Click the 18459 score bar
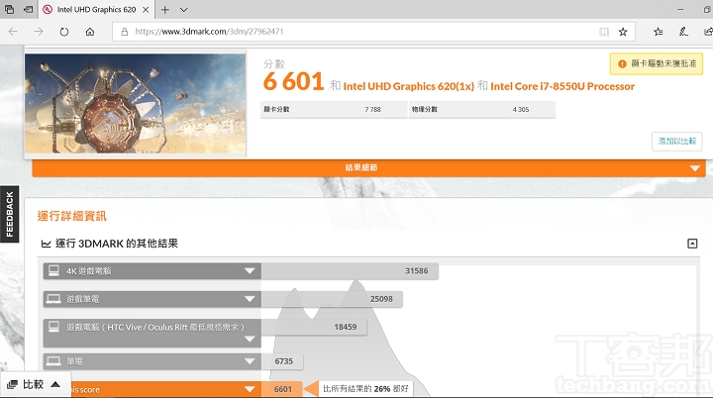The width and height of the screenshot is (713, 398). [314, 327]
